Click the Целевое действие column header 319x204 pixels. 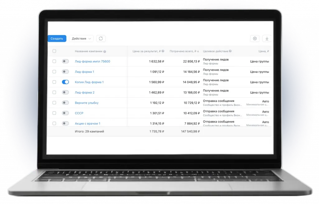click(216, 51)
